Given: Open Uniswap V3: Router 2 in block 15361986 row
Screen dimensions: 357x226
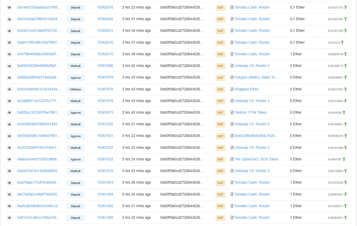Looking at the screenshot, I should [x=252, y=66].
